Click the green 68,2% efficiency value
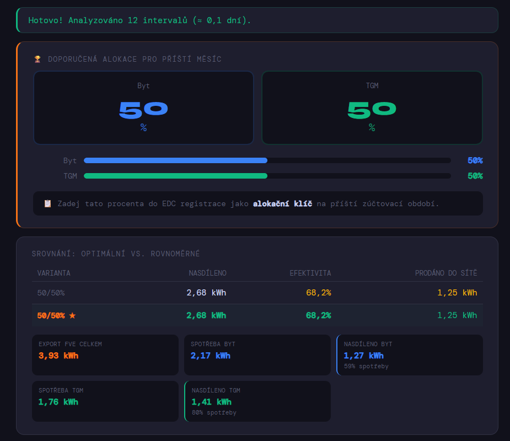Screen dimensions: 510x441 [x=319, y=315]
